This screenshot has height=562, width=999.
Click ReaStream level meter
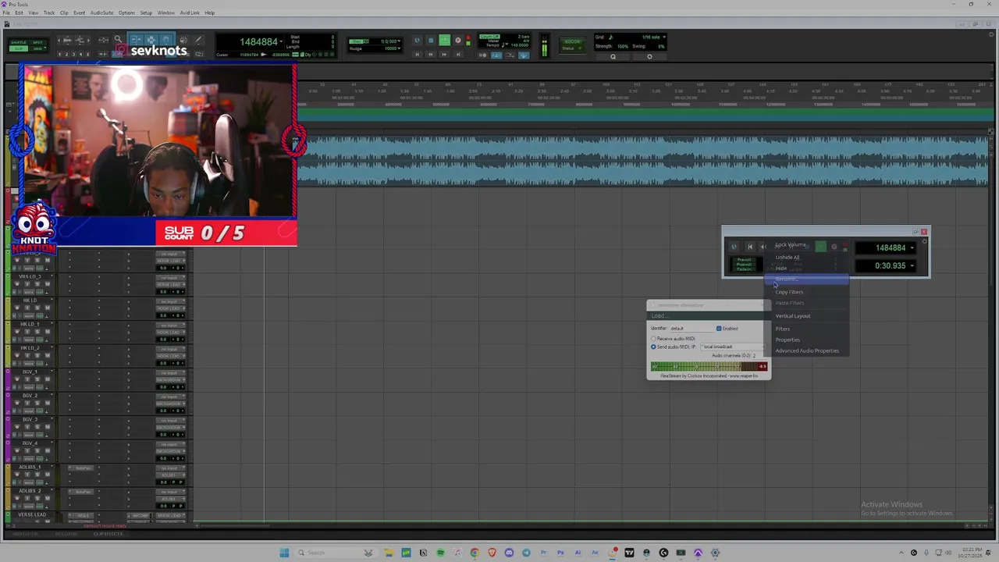point(709,367)
